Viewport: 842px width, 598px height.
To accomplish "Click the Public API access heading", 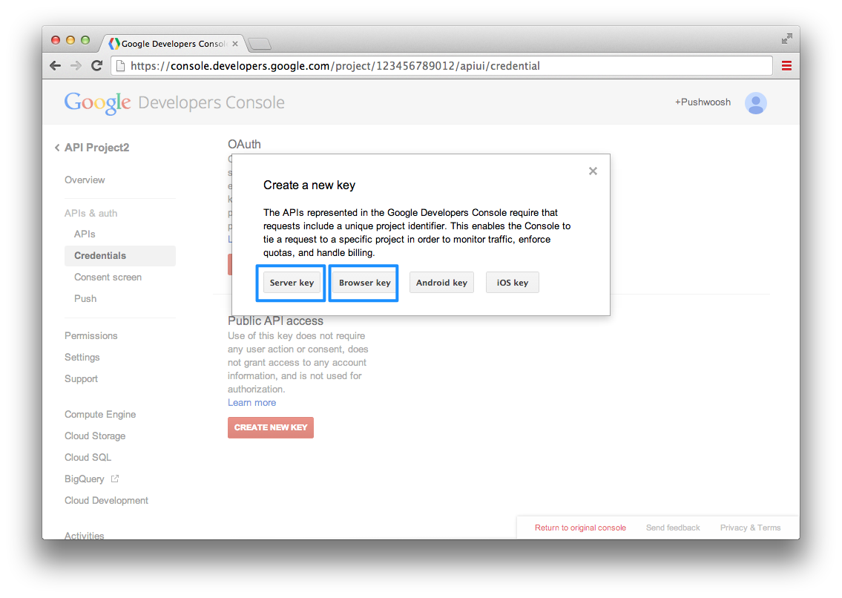I will tap(275, 321).
